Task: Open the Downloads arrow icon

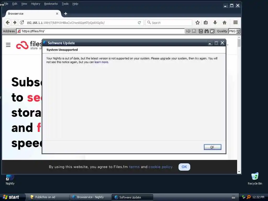Action: [x=215, y=23]
